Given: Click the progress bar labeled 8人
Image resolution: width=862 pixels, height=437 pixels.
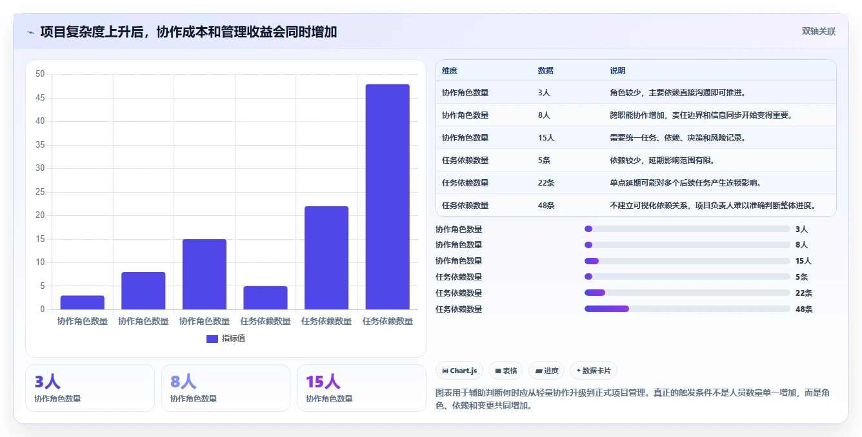Looking at the screenshot, I should click(x=687, y=245).
